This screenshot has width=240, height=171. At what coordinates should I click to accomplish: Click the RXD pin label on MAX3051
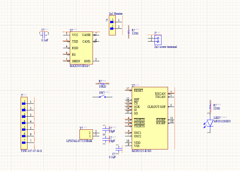click(75, 48)
